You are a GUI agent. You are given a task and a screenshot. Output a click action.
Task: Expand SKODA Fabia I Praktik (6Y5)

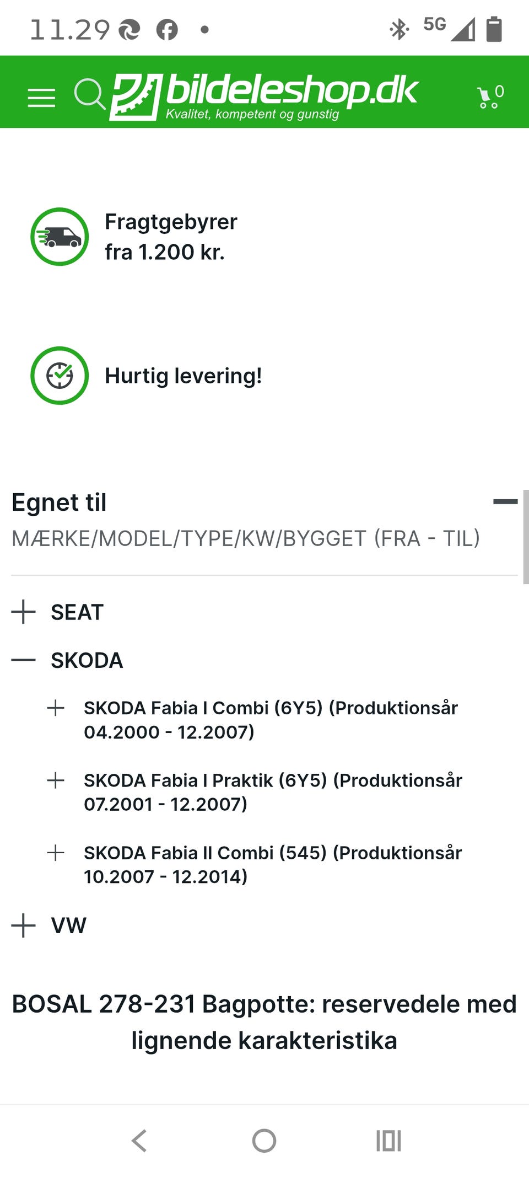pos(56,780)
